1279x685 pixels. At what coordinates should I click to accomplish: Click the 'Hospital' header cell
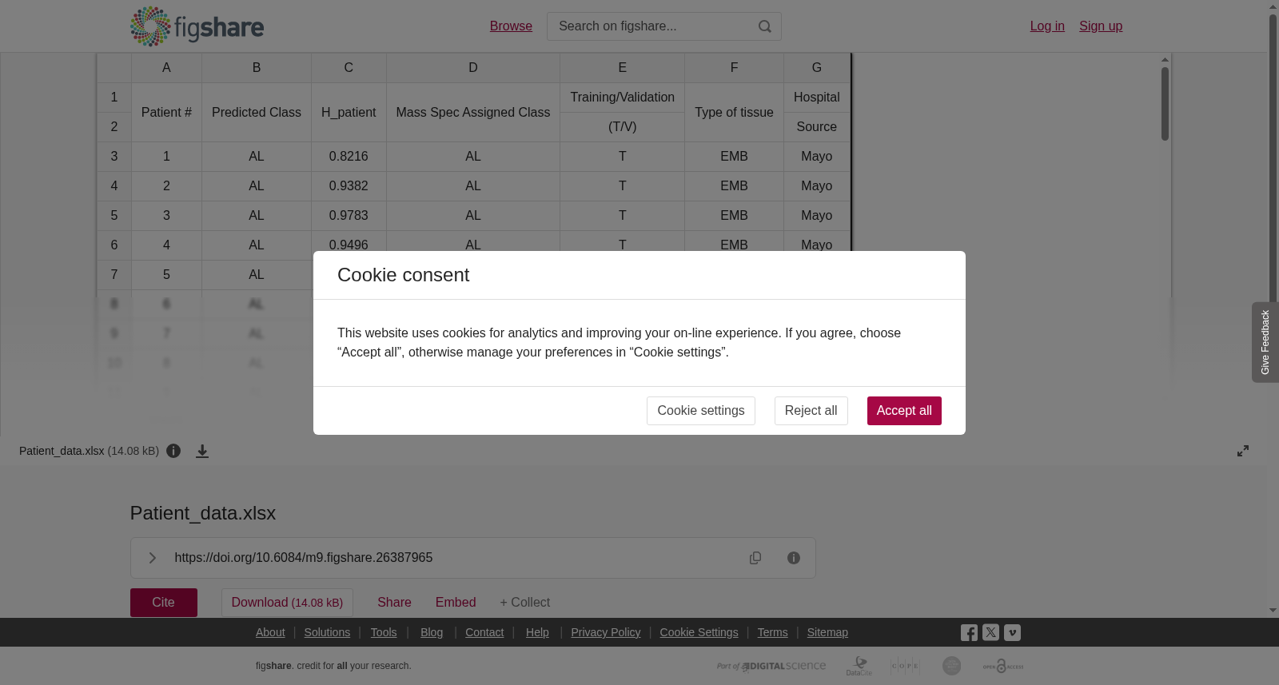coord(817,98)
